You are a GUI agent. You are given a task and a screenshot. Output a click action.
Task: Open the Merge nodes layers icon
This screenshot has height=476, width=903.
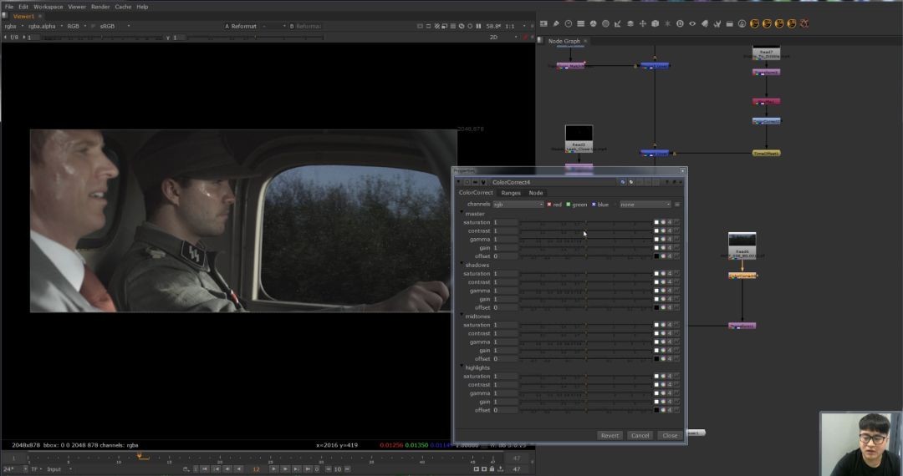(630, 23)
